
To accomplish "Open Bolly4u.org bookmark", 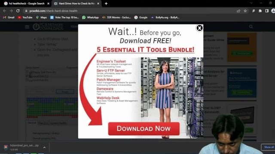I will [x=165, y=18].
